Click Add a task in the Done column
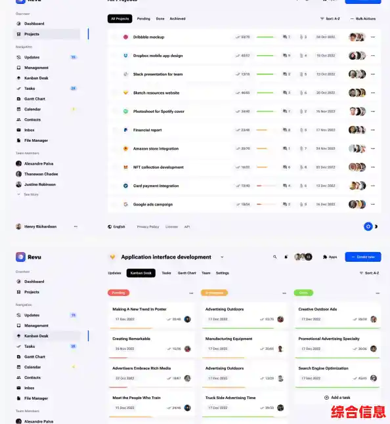 [337, 398]
